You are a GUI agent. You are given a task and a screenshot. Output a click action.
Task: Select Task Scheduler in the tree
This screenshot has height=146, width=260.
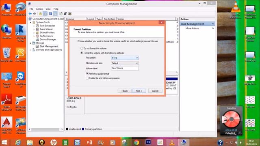(x=47, y=26)
